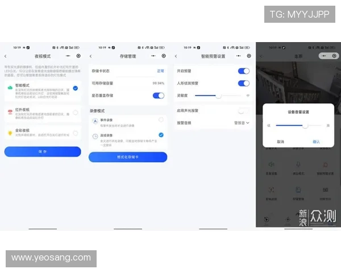Click the 存储卡状态 label
The height and width of the screenshot is (273, 341).
(101, 71)
